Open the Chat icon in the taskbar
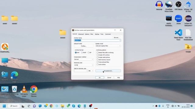 [34, 106]
